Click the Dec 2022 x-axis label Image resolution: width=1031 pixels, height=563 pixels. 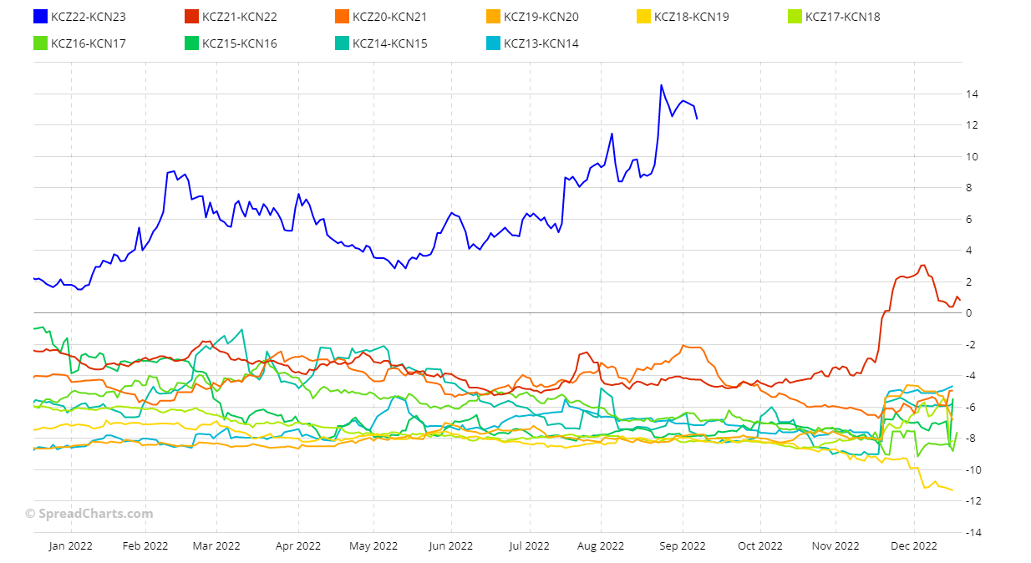(913, 546)
